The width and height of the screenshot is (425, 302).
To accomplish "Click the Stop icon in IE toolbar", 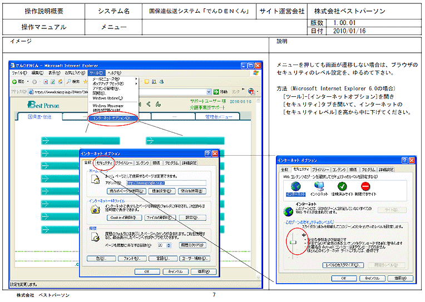I will tap(46, 82).
